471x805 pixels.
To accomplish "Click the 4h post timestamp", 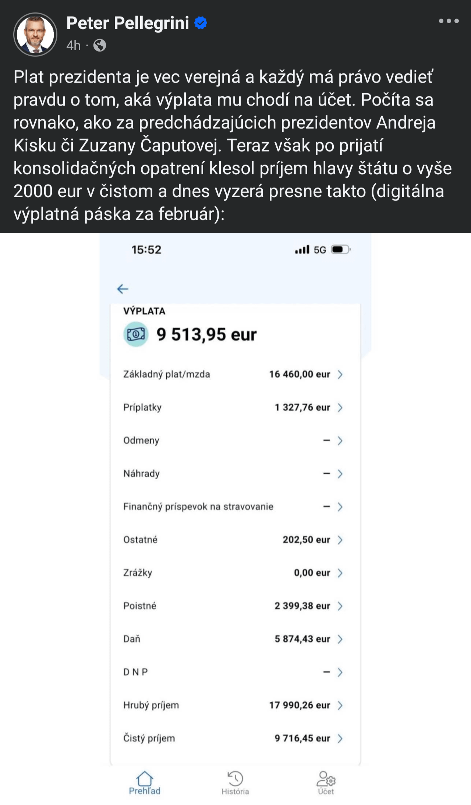I will tap(74, 45).
